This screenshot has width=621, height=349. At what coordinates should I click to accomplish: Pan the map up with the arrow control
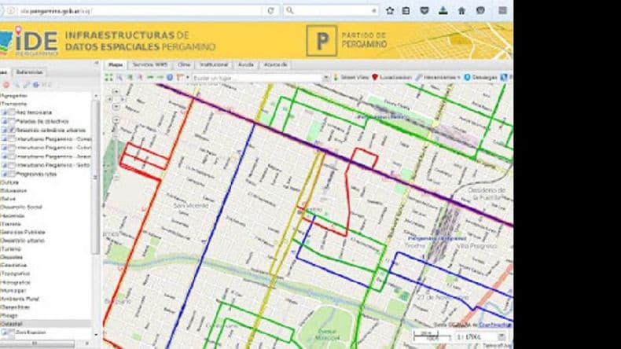116,91
